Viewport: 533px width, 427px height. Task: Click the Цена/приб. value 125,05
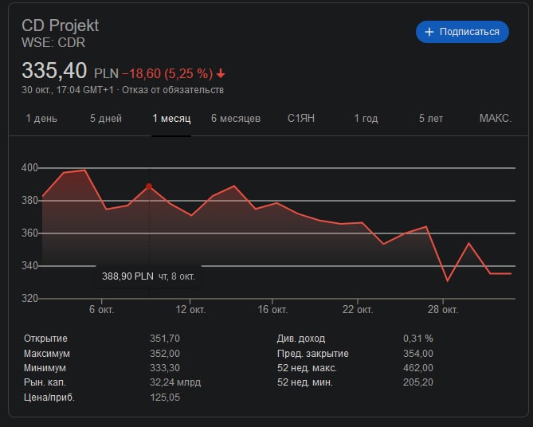click(x=165, y=398)
